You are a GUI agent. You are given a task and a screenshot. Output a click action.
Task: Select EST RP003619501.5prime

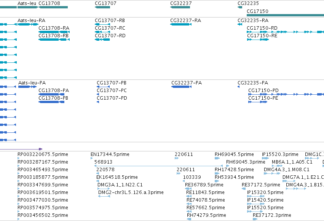click(x=19, y=196)
